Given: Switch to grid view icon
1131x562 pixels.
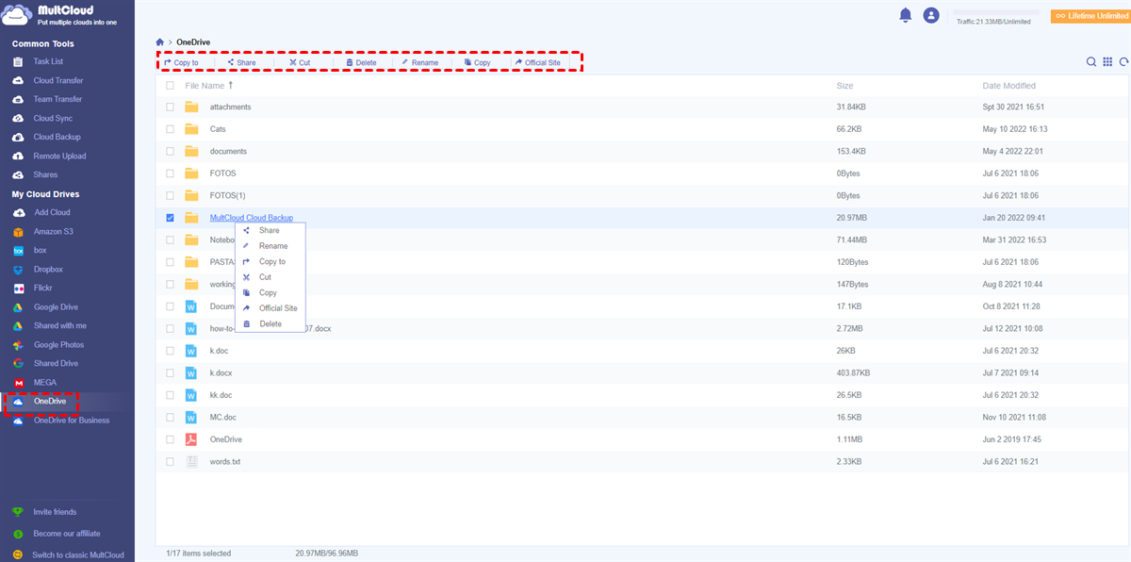Looking at the screenshot, I should pos(1107,61).
